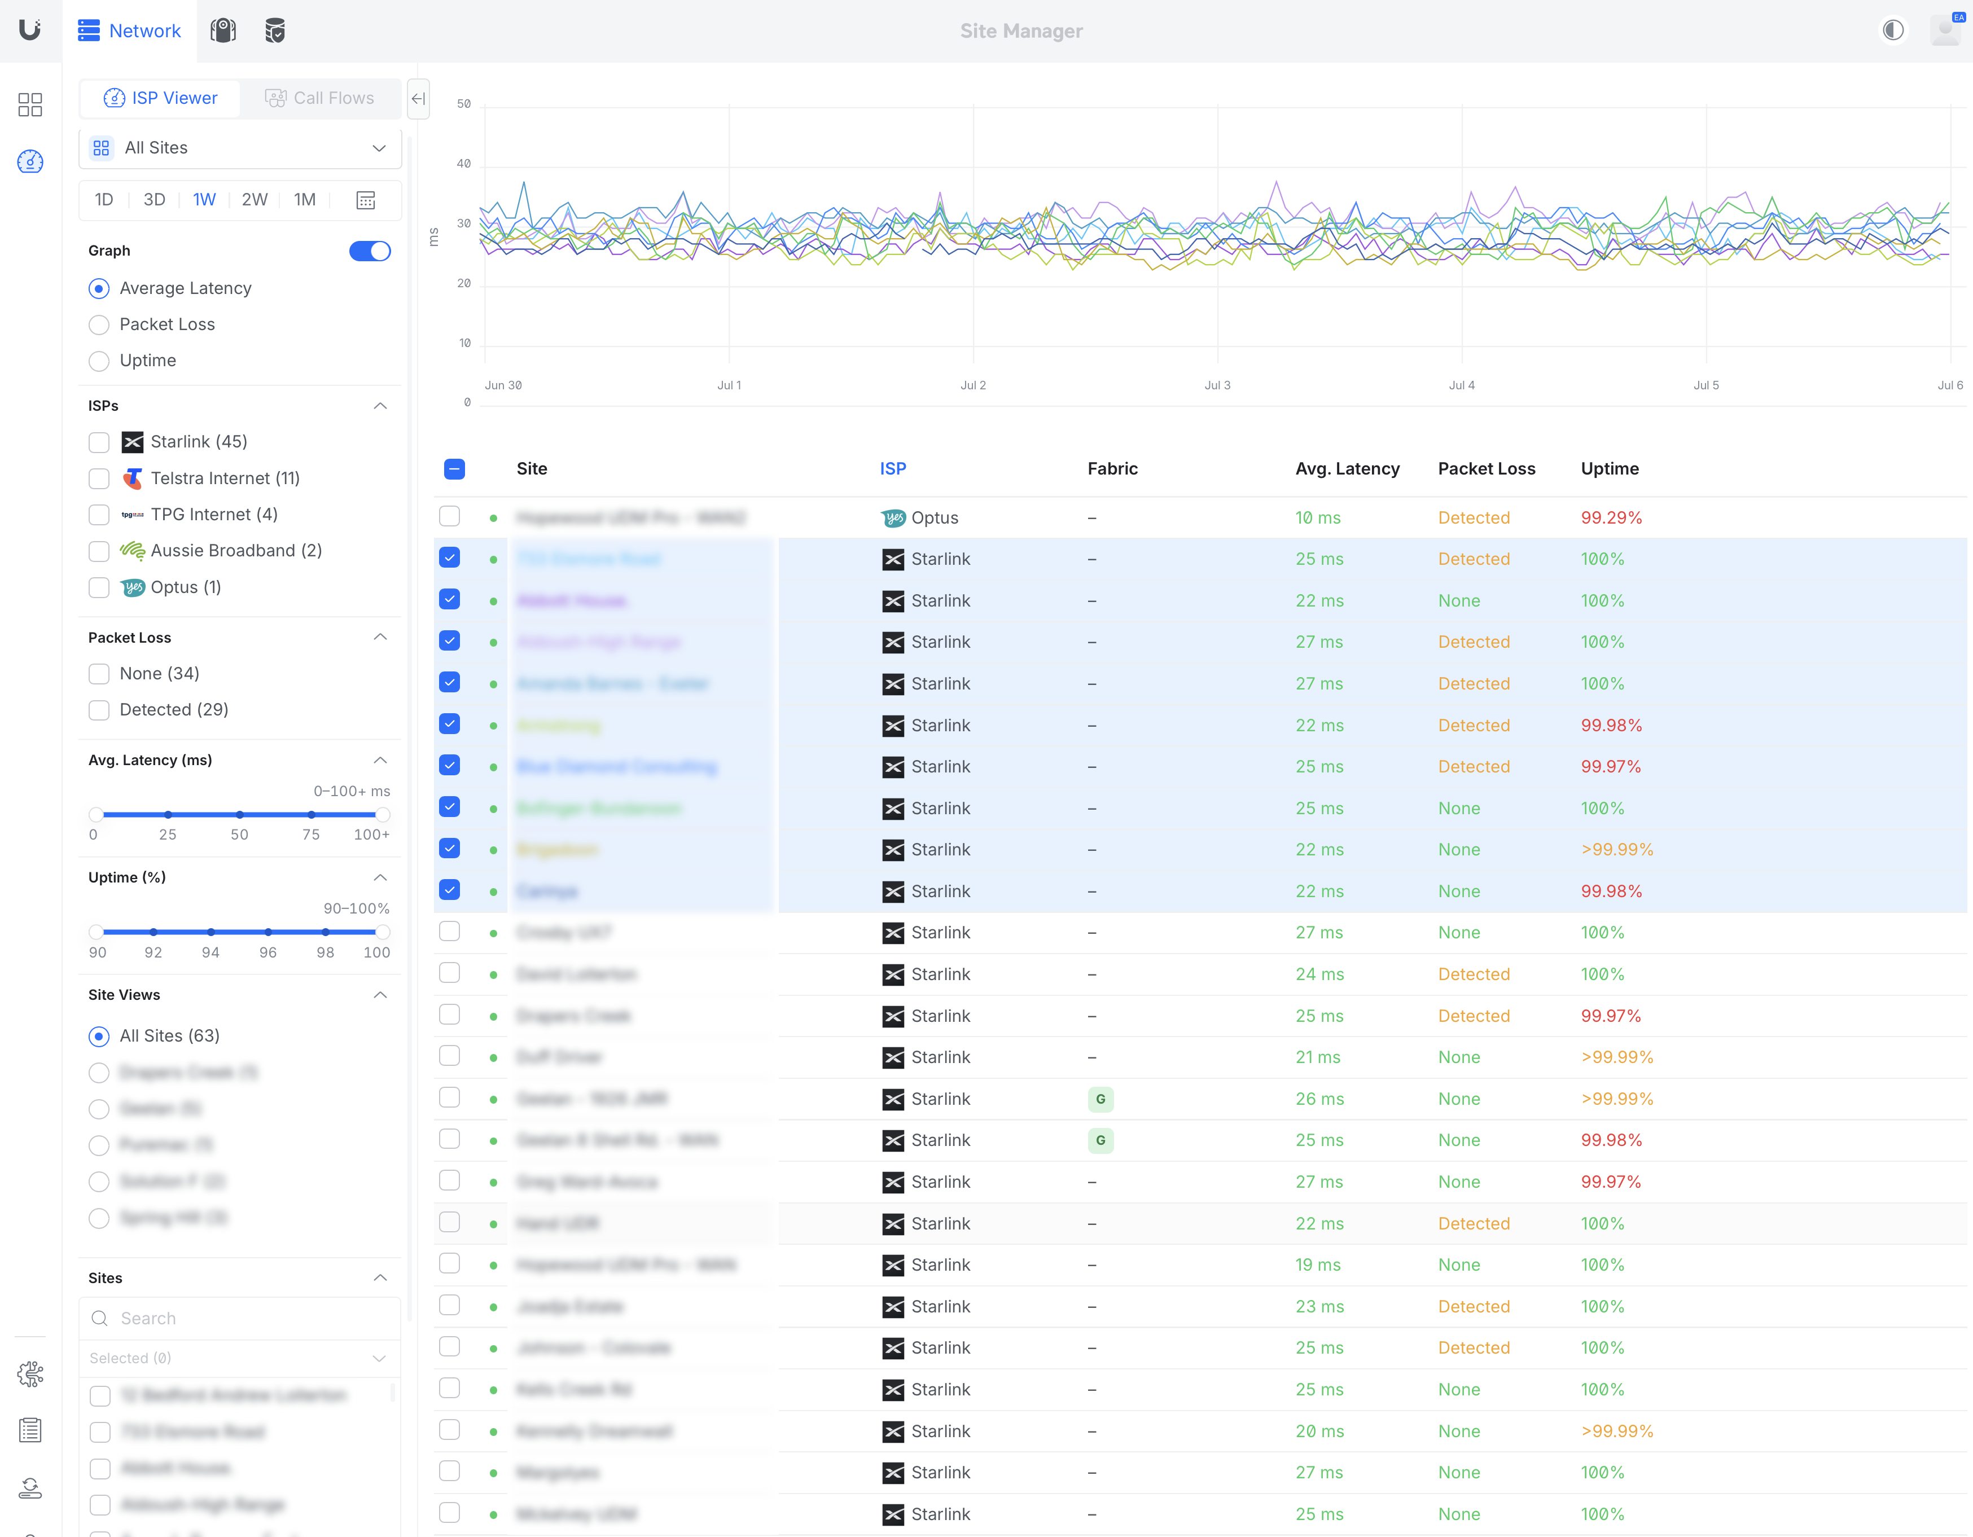1973x1537 pixels.
Task: Click the Avg. Latency slider min handle
Action: pos(96,815)
